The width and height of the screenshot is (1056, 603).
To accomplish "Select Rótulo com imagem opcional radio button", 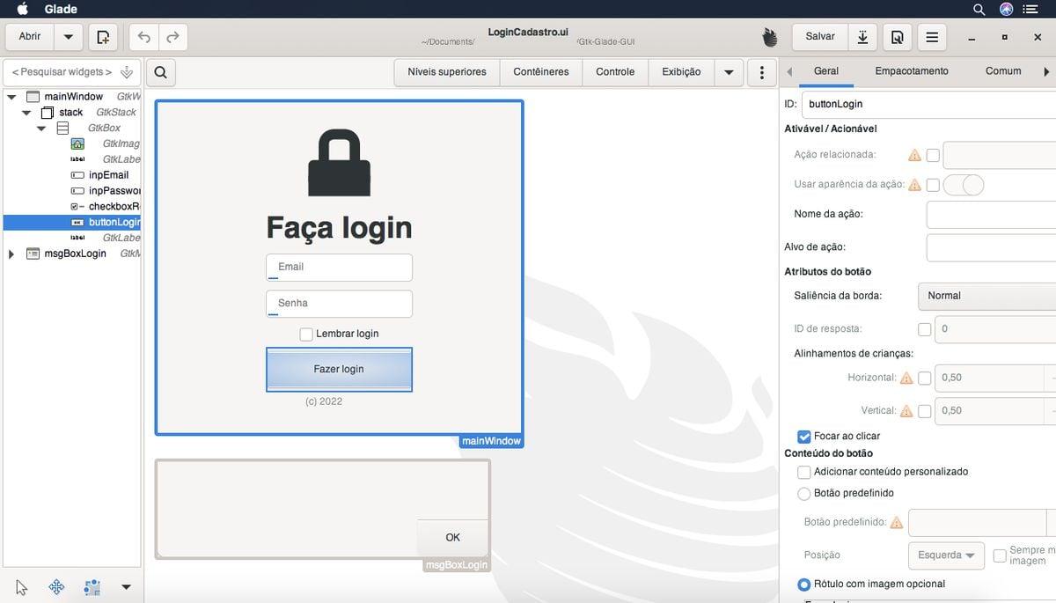I will [803, 585].
